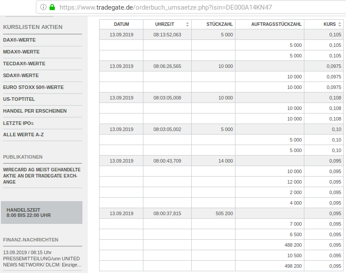Select time cell 08:00:37,815

point(167,213)
